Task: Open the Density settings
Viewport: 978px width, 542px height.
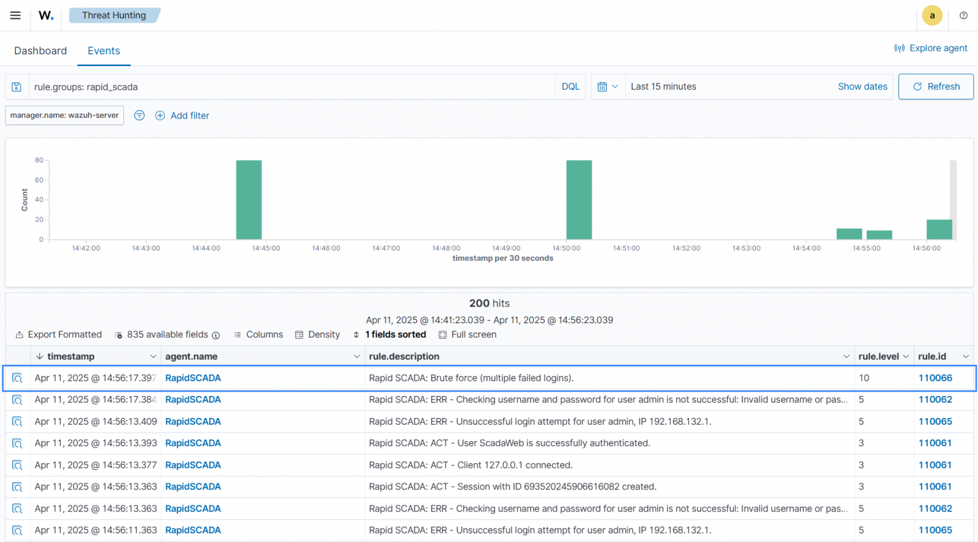Action: pos(318,335)
